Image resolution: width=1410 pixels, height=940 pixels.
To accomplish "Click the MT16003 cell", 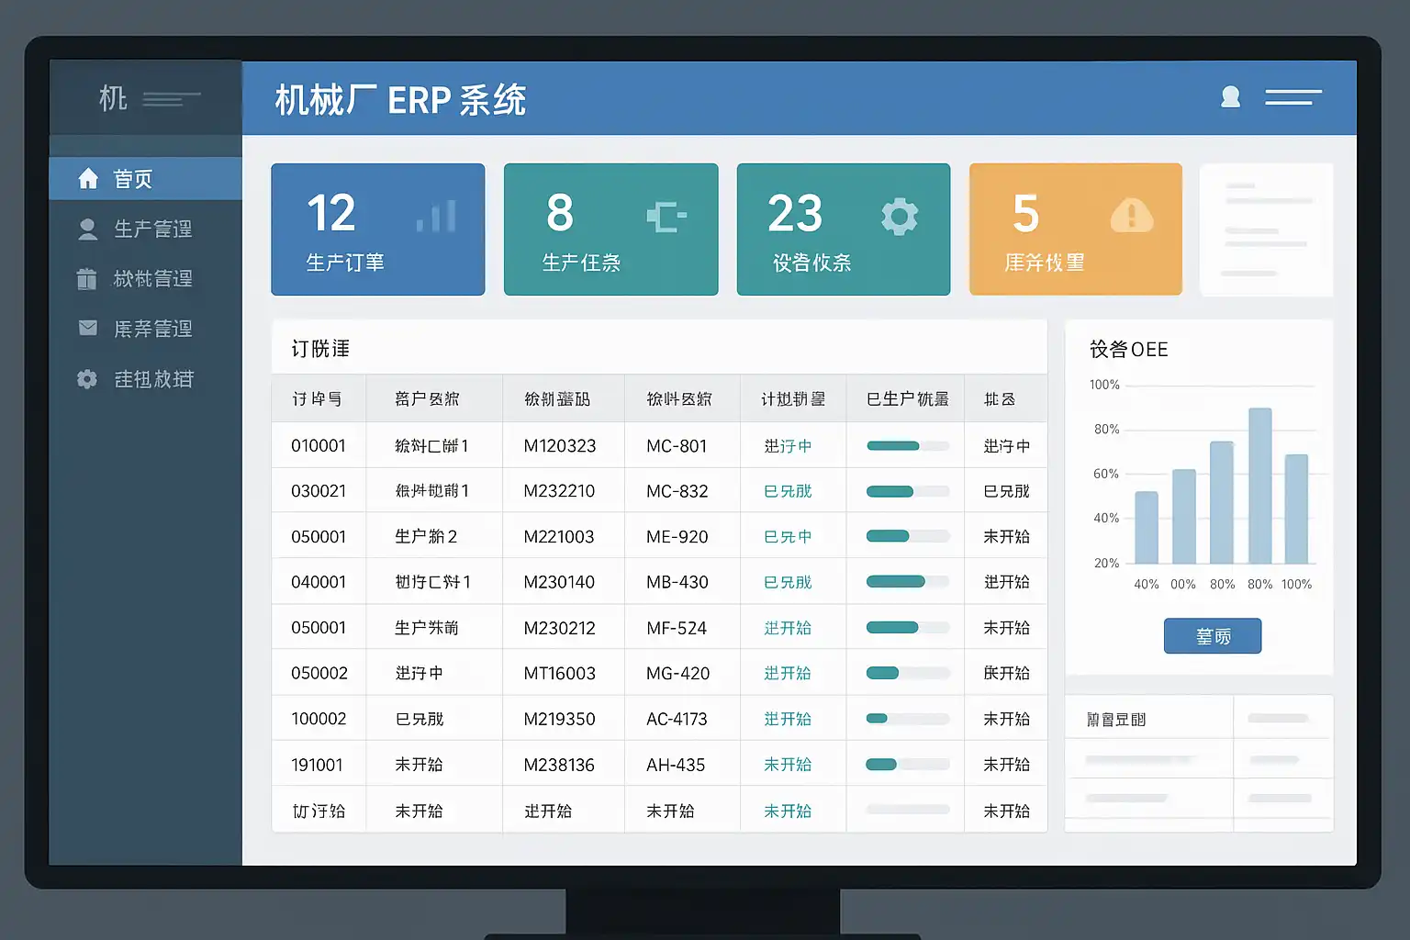I will pos(560,673).
